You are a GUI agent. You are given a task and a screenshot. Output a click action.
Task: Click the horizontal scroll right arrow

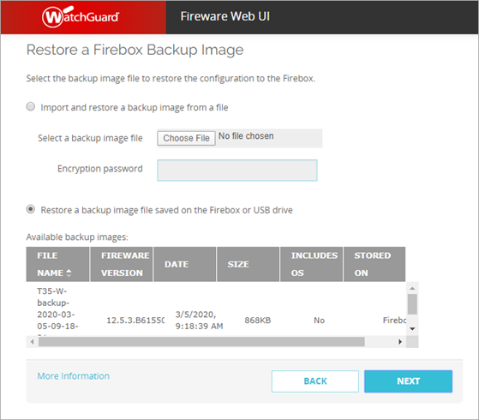(400, 342)
